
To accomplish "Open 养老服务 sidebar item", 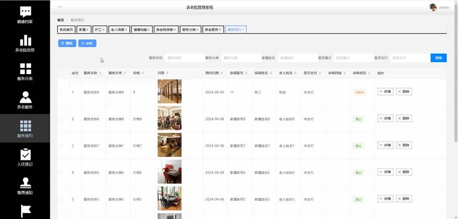I will [x=25, y=100].
